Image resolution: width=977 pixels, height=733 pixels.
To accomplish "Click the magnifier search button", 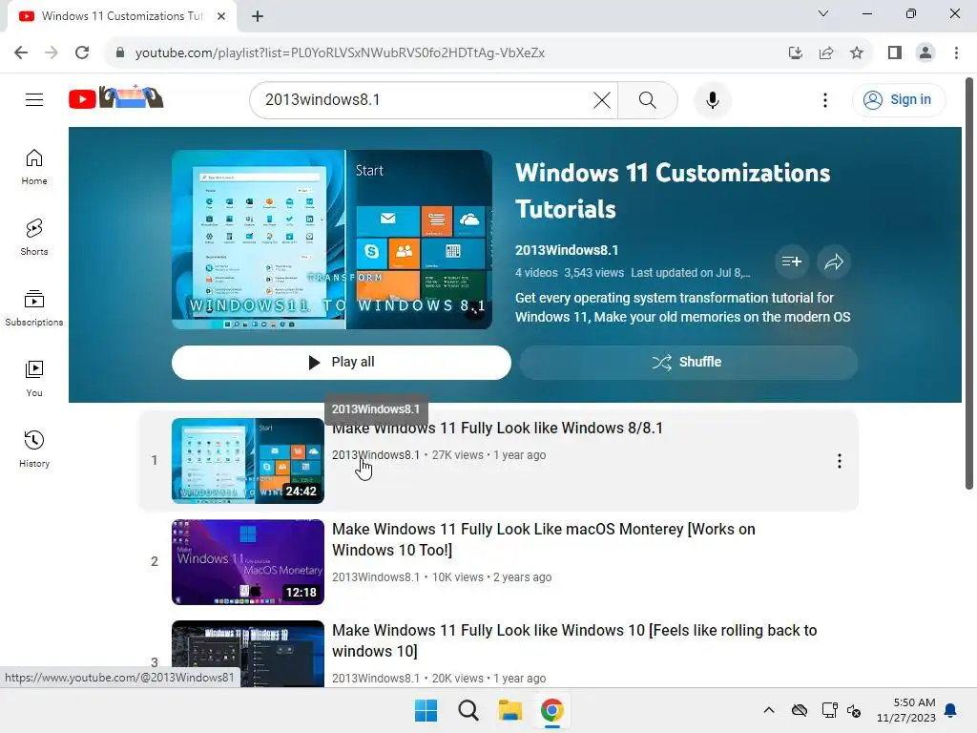I will click(648, 99).
